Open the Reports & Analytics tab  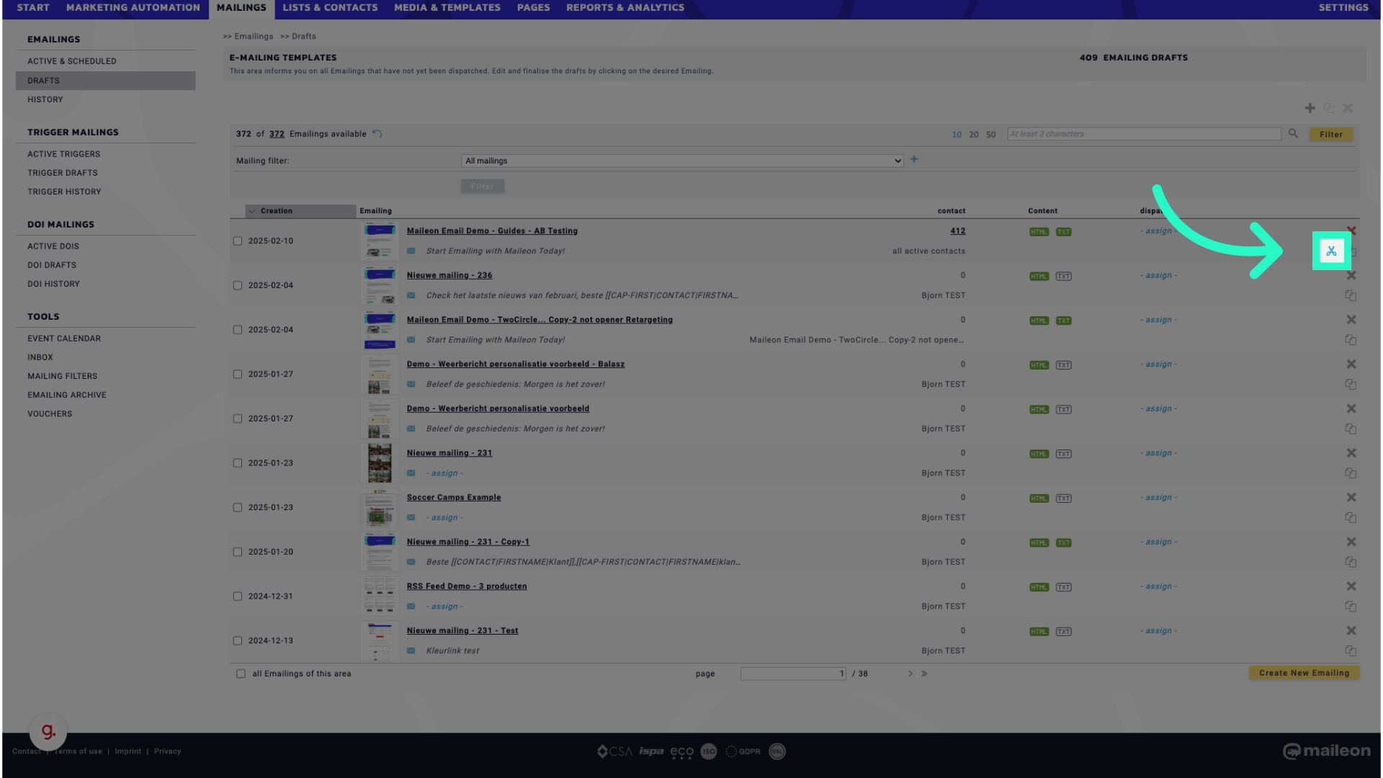click(x=625, y=8)
